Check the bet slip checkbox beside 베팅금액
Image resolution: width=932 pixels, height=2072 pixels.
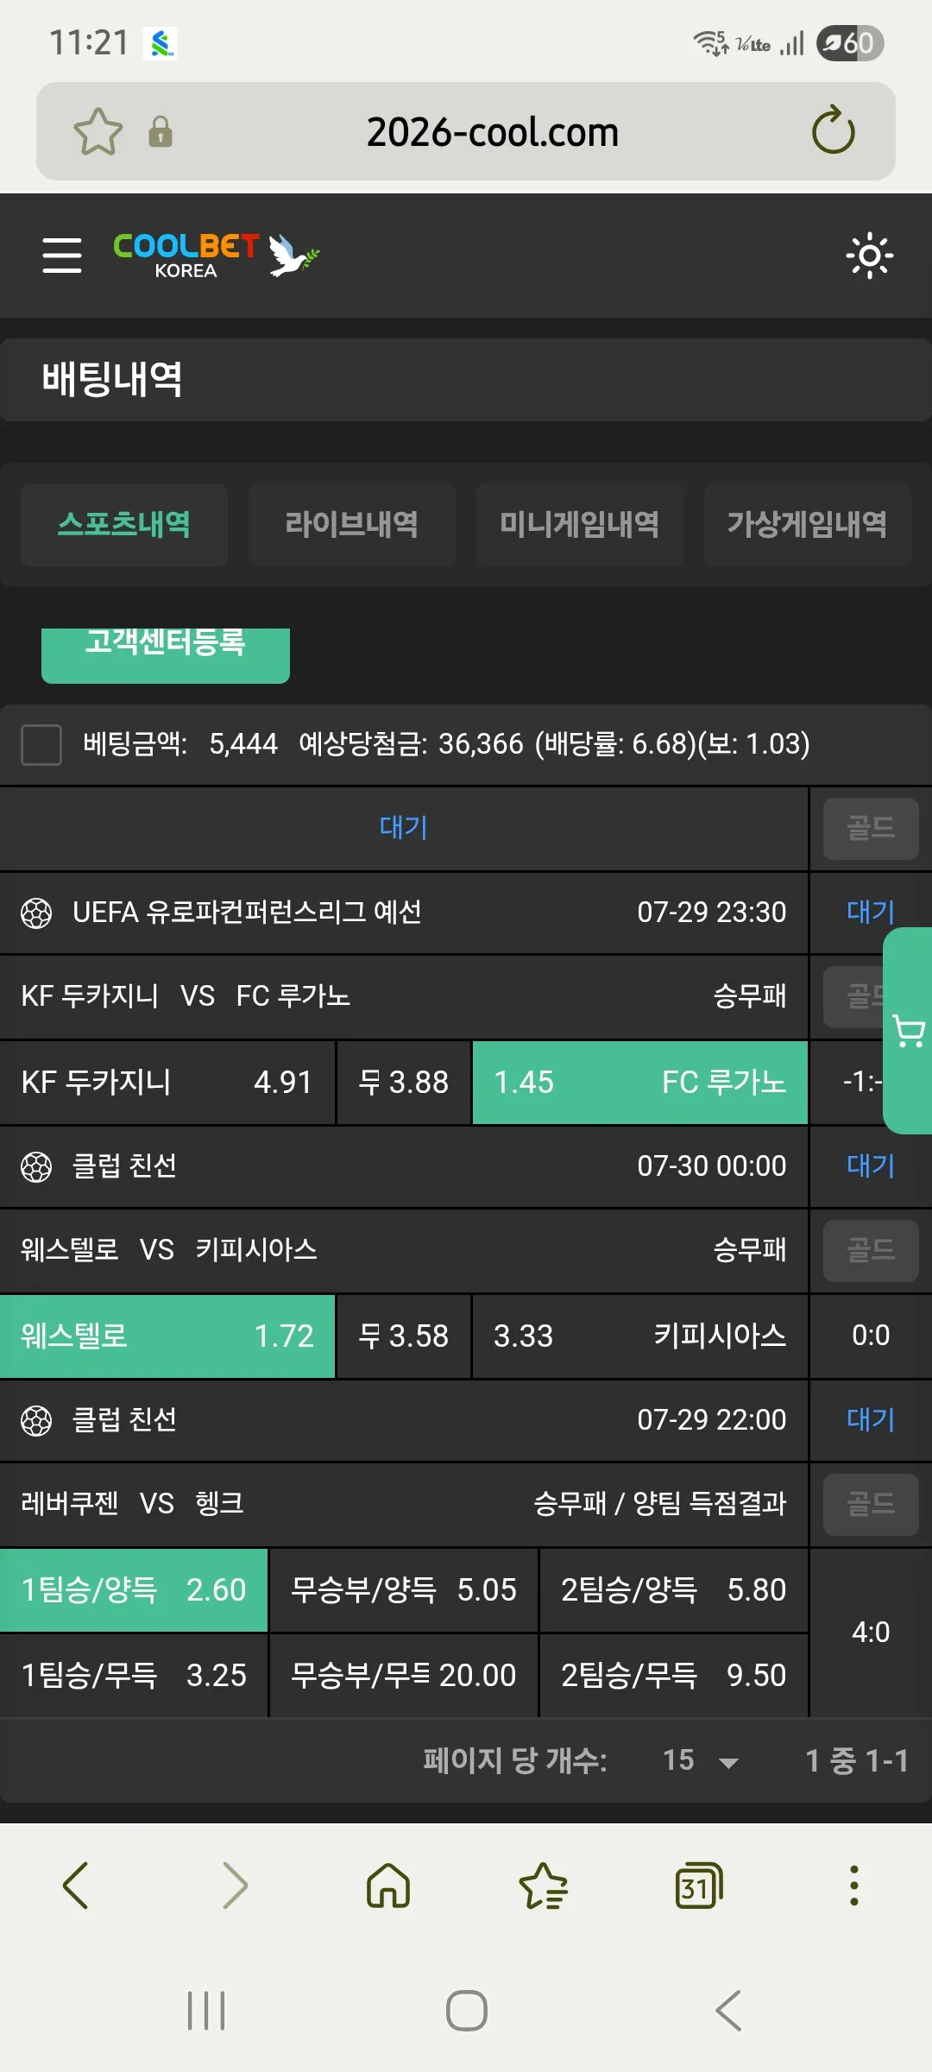[41, 744]
